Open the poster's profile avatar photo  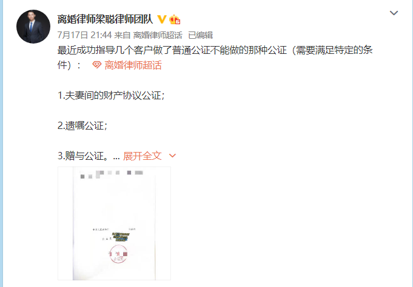point(33,27)
